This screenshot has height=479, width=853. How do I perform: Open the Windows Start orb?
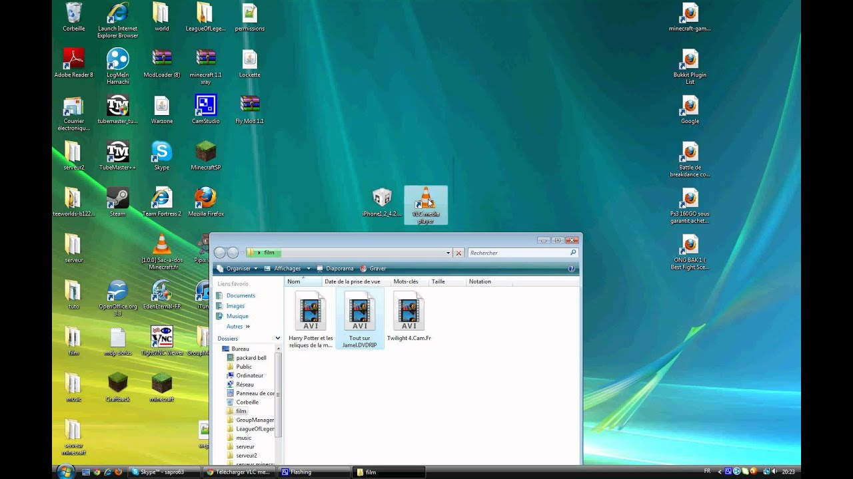tap(65, 472)
